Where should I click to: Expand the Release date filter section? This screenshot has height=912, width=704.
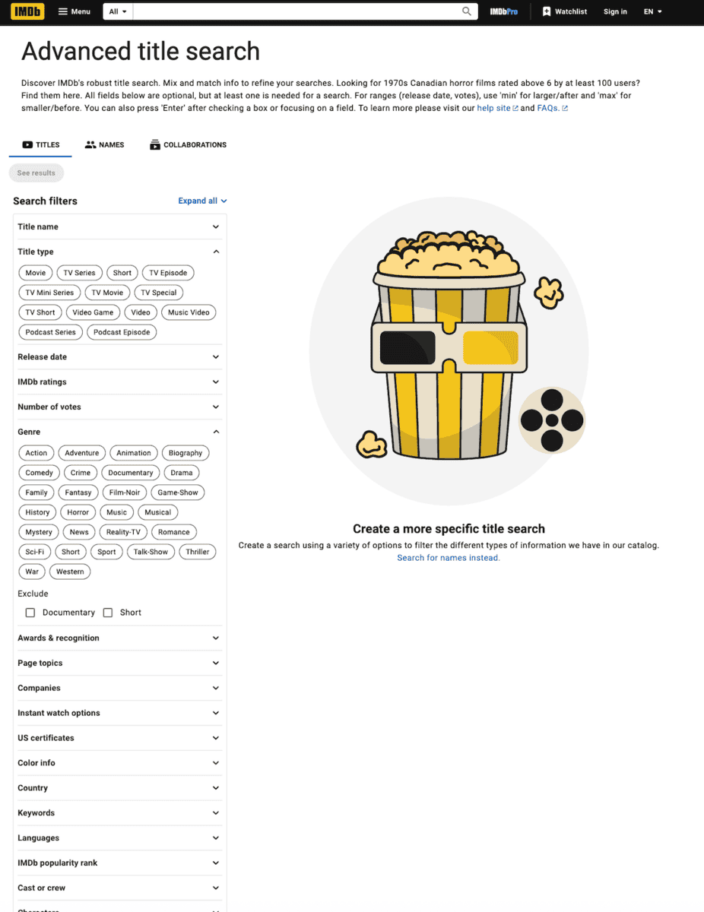pos(119,356)
